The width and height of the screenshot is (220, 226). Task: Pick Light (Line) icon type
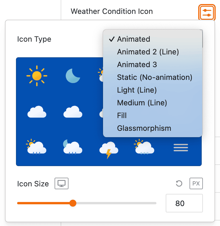(137, 90)
